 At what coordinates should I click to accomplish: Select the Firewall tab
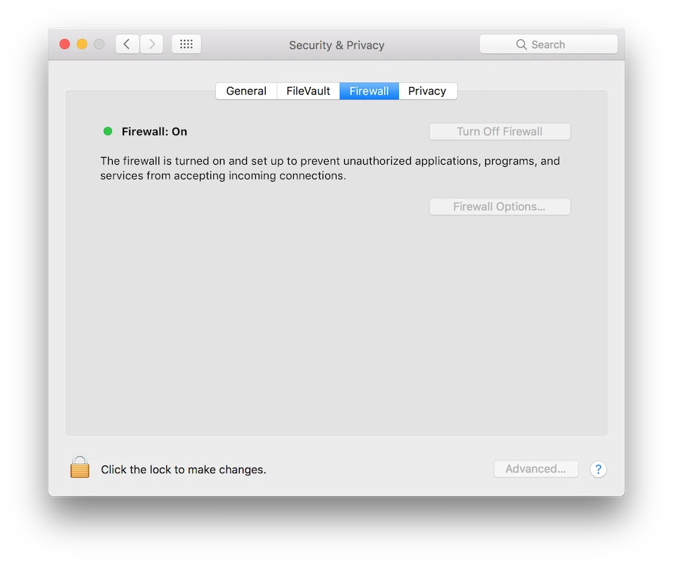tap(369, 91)
